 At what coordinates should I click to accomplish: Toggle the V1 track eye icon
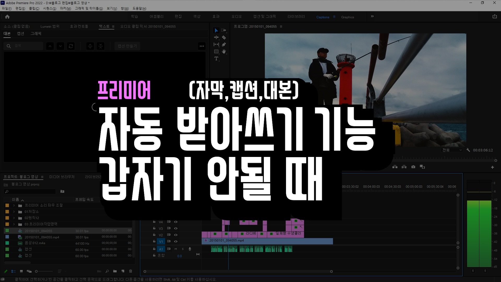pyautogui.click(x=176, y=242)
